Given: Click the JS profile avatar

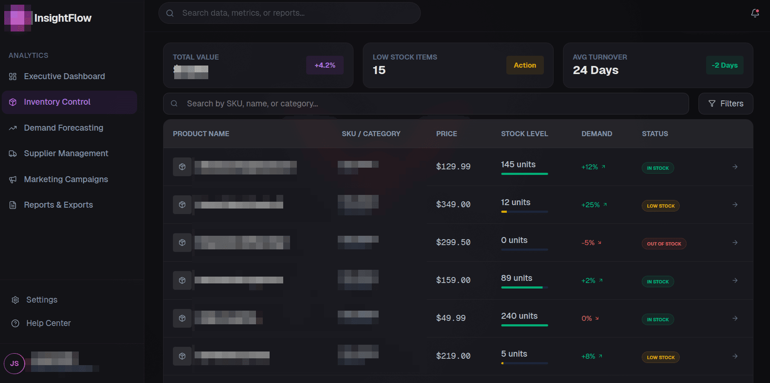Looking at the screenshot, I should [14, 363].
